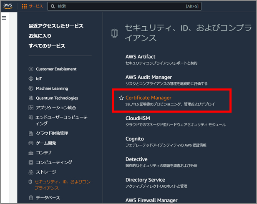
Task: Show すべてのサービス list
Action: 47,46
